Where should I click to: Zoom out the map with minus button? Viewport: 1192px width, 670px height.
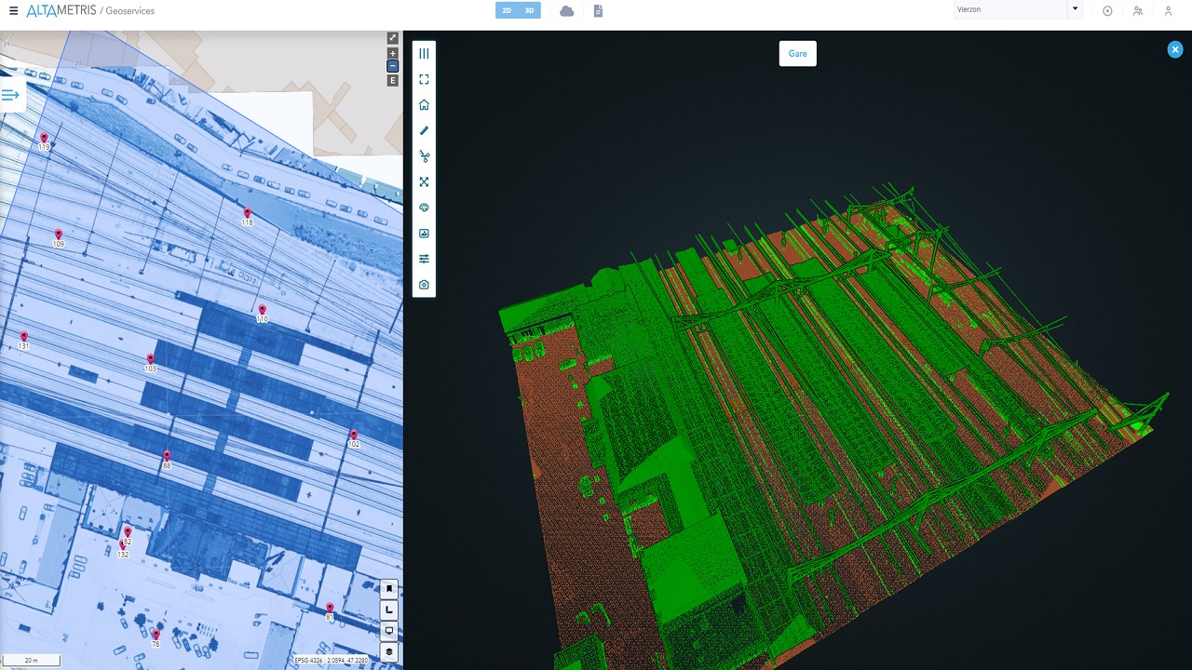pyautogui.click(x=393, y=66)
